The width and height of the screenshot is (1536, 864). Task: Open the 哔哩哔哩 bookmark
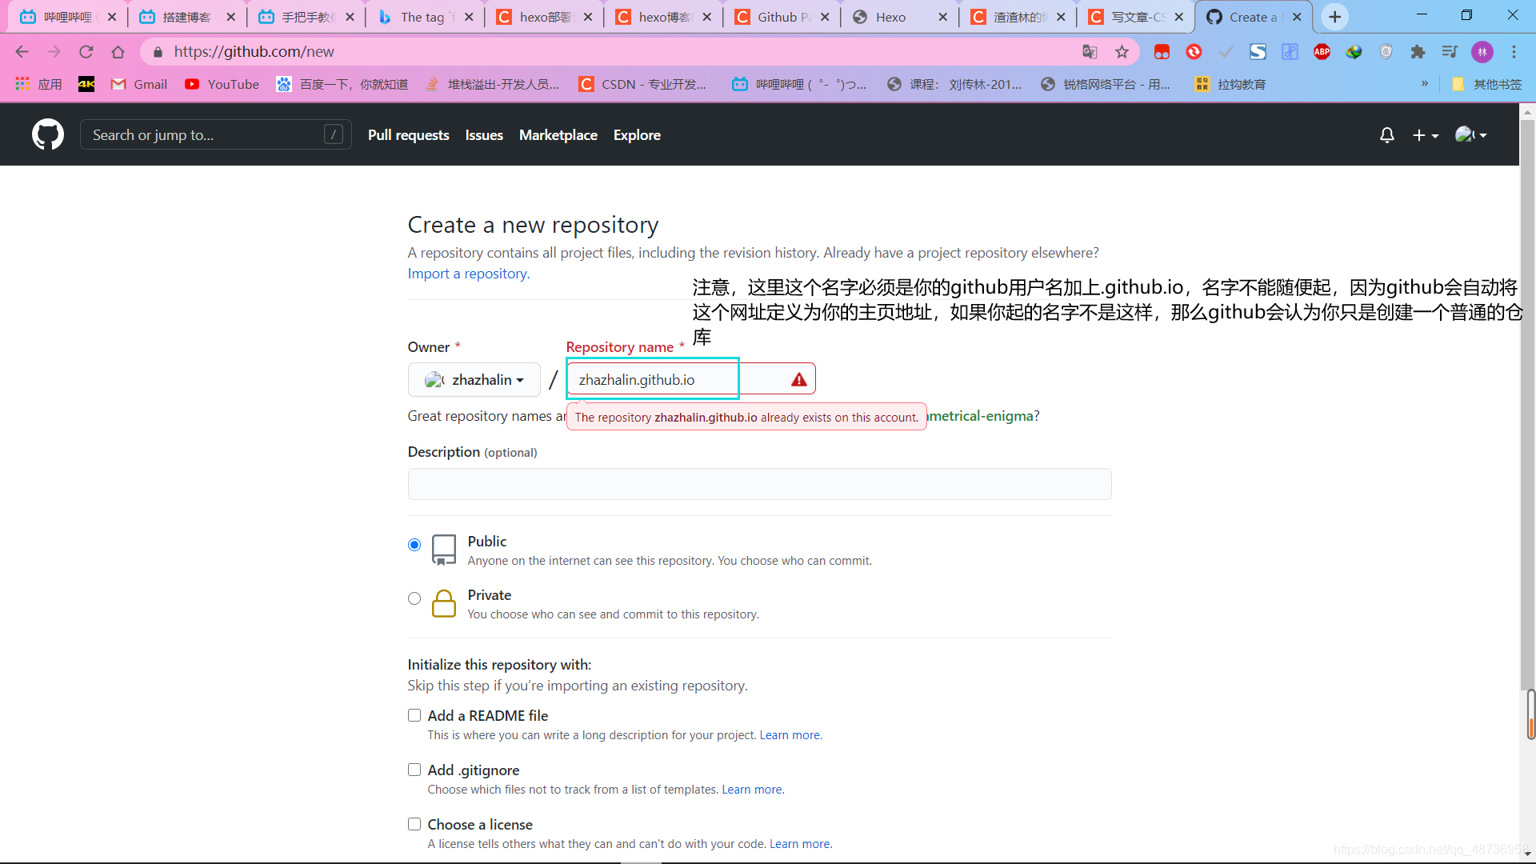pos(800,84)
